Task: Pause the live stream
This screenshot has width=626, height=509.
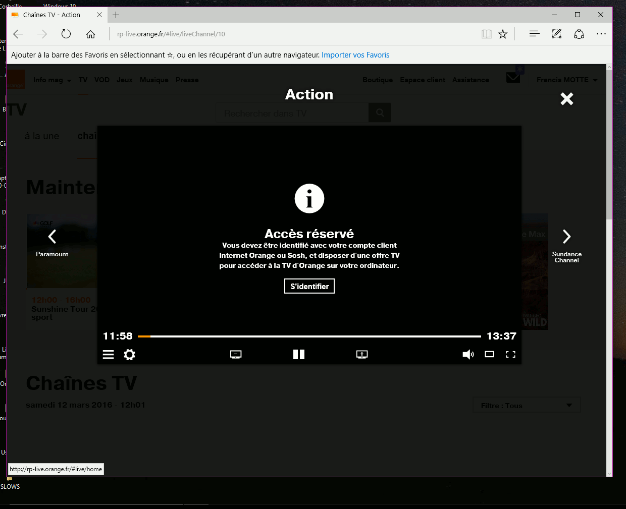Action: (x=299, y=354)
